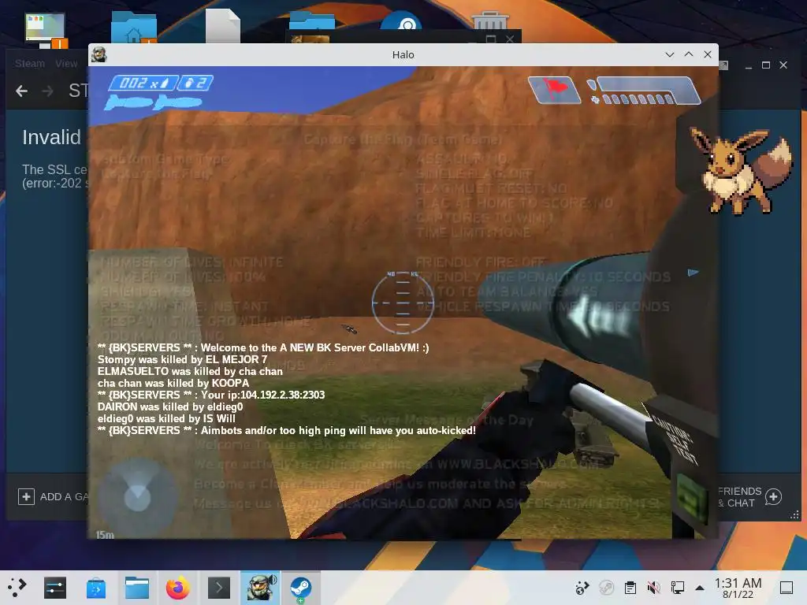Launch Discover software center in taskbar
This screenshot has height=605, width=807.
[96, 588]
